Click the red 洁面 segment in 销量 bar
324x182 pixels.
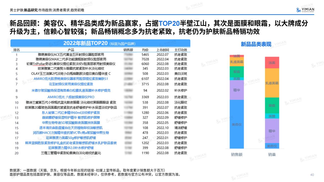[x=272, y=62]
